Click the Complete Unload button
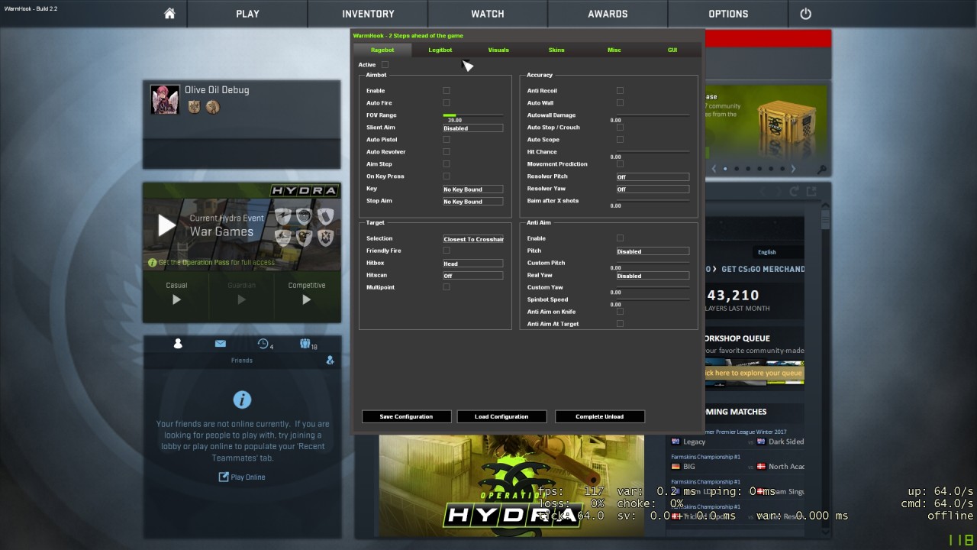This screenshot has height=550, width=977. pyautogui.click(x=600, y=416)
